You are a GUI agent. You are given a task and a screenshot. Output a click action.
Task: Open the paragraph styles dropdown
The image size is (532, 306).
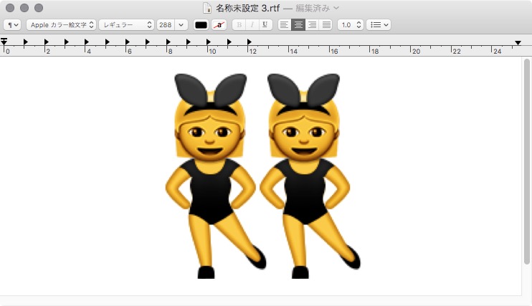(x=12, y=25)
